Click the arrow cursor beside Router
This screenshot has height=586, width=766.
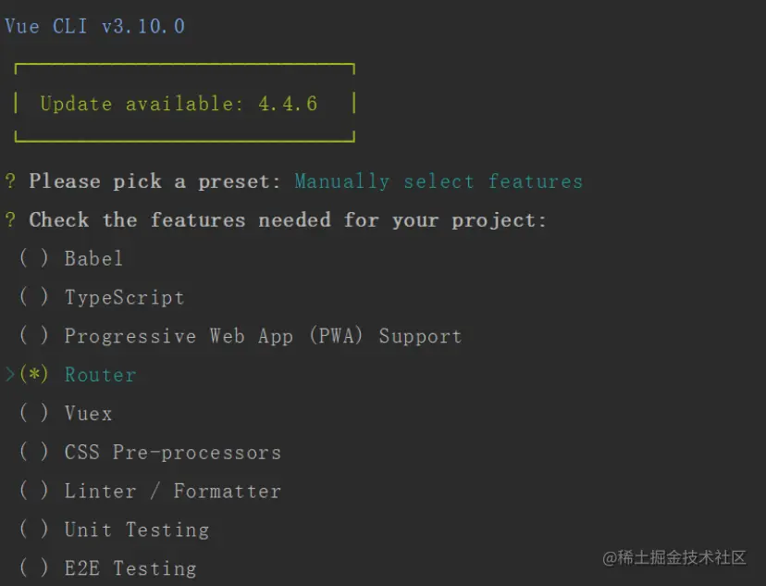(9, 375)
